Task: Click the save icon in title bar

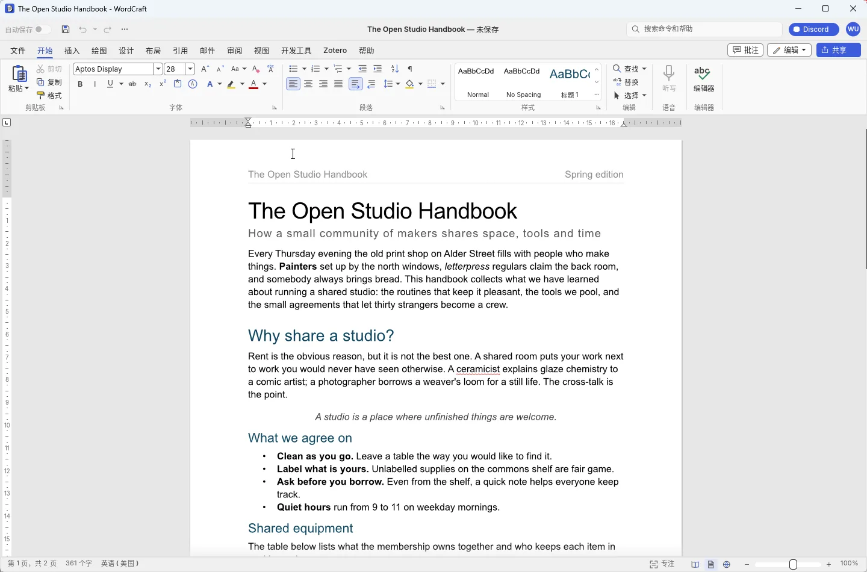Action: pyautogui.click(x=66, y=30)
